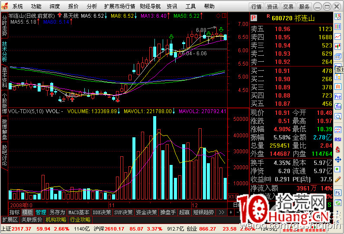Screen dimensions: 344x234
Task: Switch to the 微博解盘 side tab
Action: 4,129
